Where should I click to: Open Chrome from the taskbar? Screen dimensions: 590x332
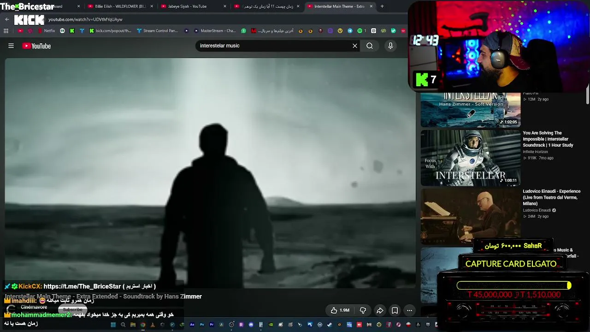143,325
